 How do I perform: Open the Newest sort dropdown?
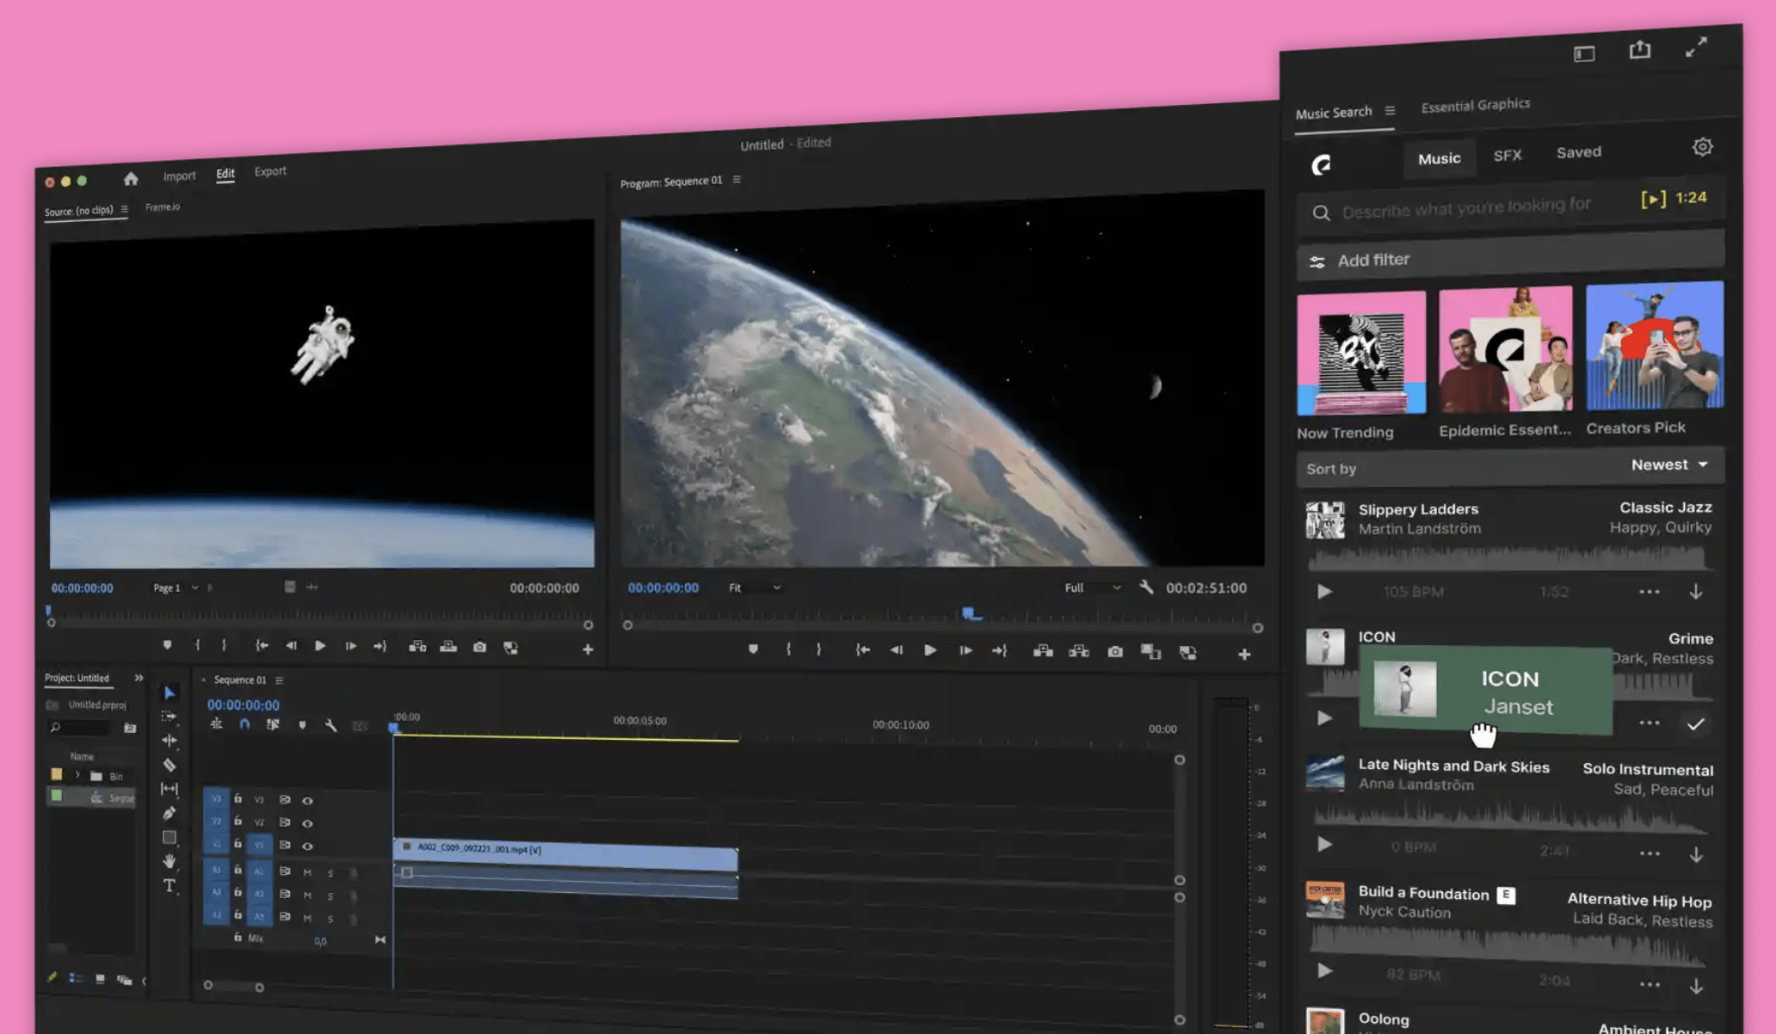(1669, 465)
